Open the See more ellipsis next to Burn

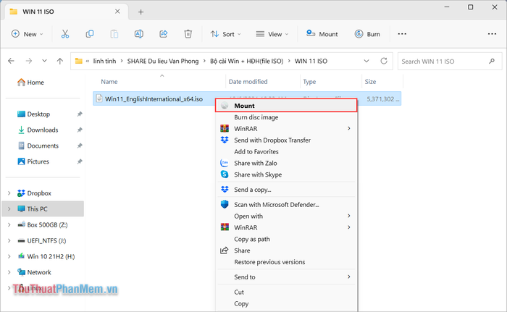(x=402, y=34)
